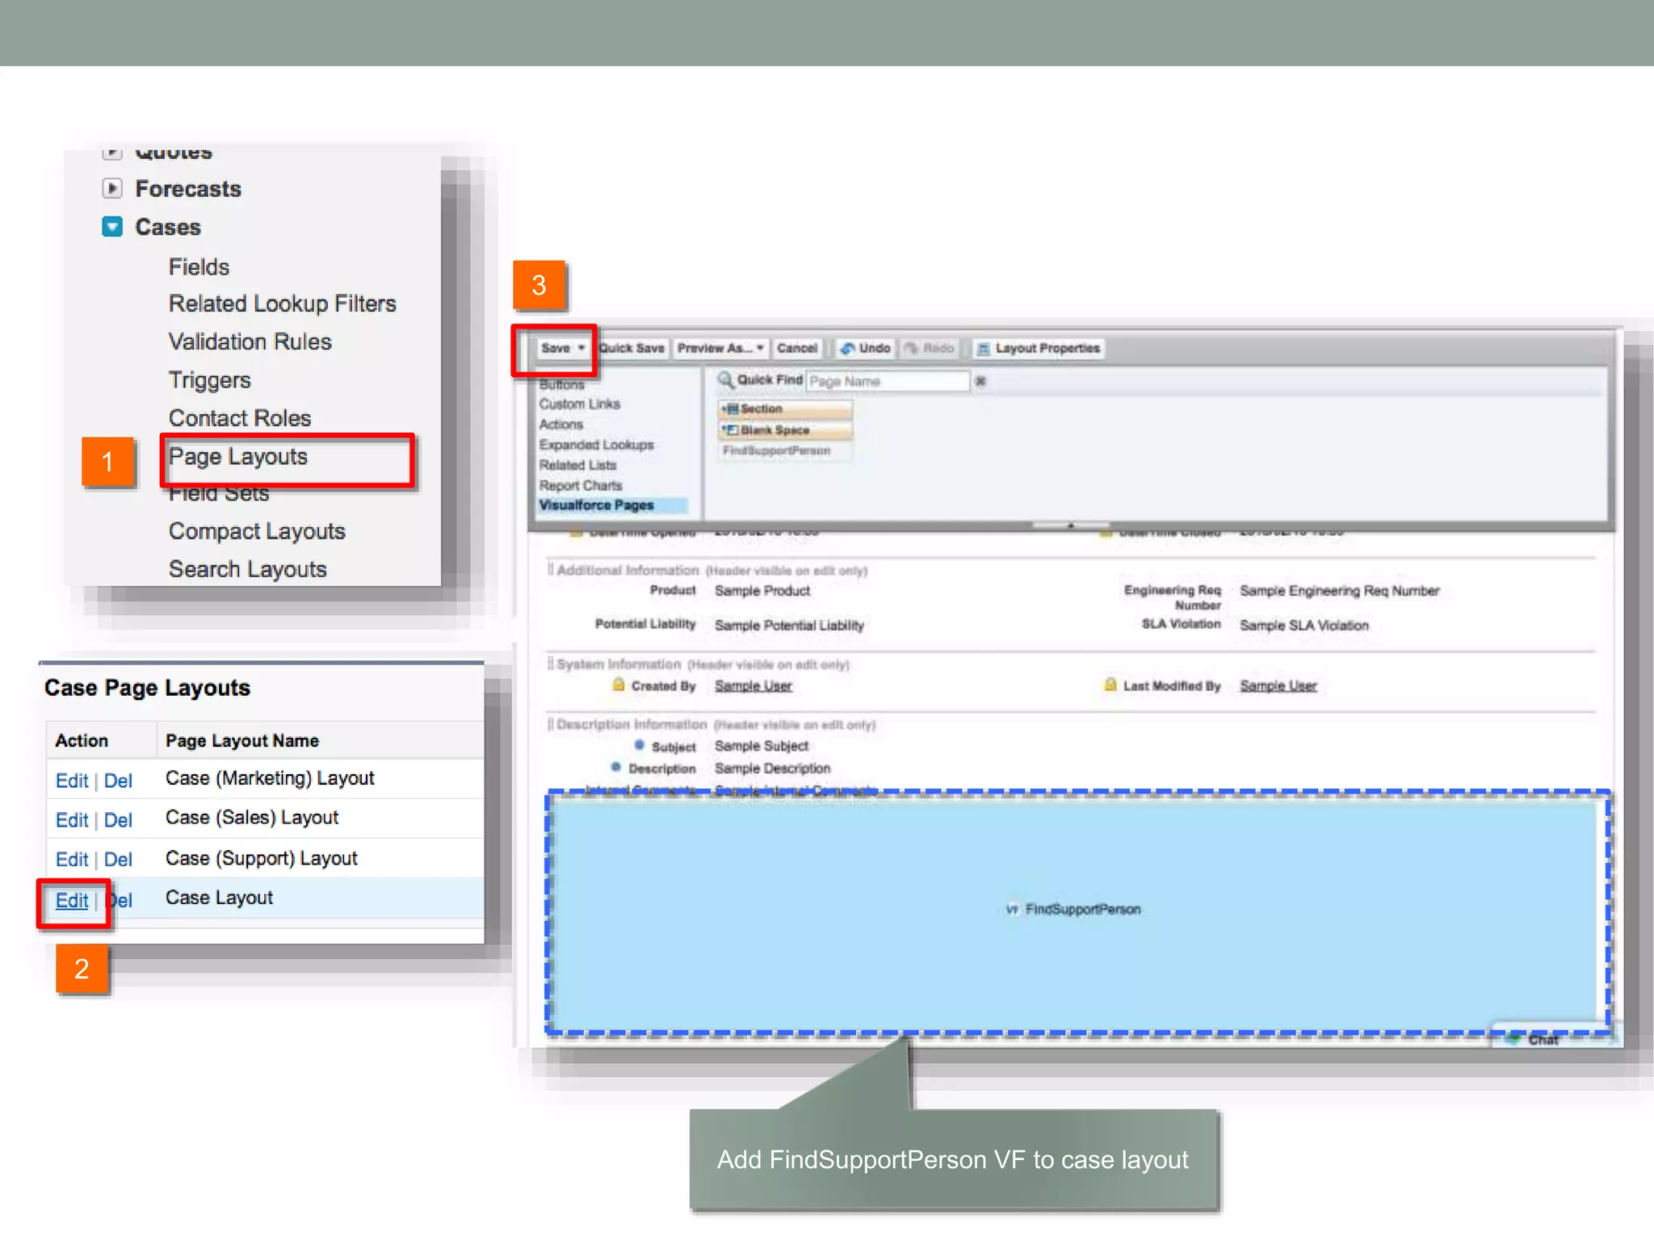Open Fields under Cases
This screenshot has width=1654, height=1240.
coord(199,266)
